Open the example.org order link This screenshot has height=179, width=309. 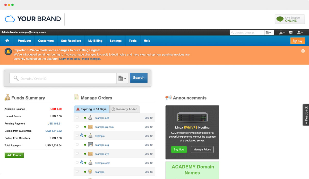coord(102,145)
